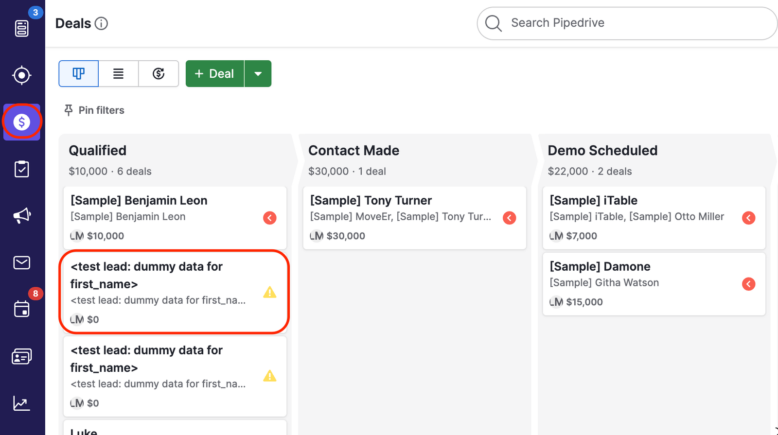
Task: Click the Deals info icon beside title
Action: pos(101,23)
